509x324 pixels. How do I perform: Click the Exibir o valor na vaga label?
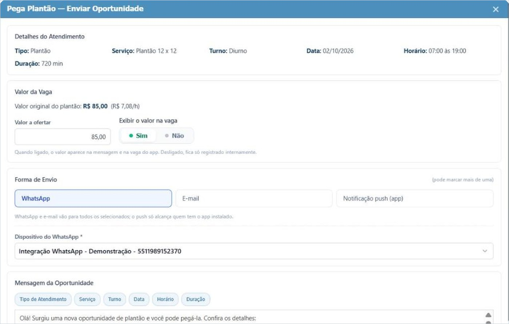click(148, 121)
